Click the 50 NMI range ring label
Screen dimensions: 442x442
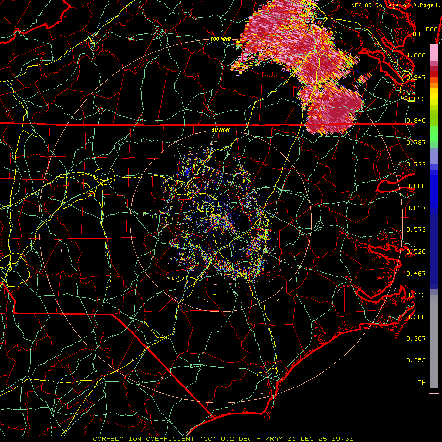[x=221, y=130]
